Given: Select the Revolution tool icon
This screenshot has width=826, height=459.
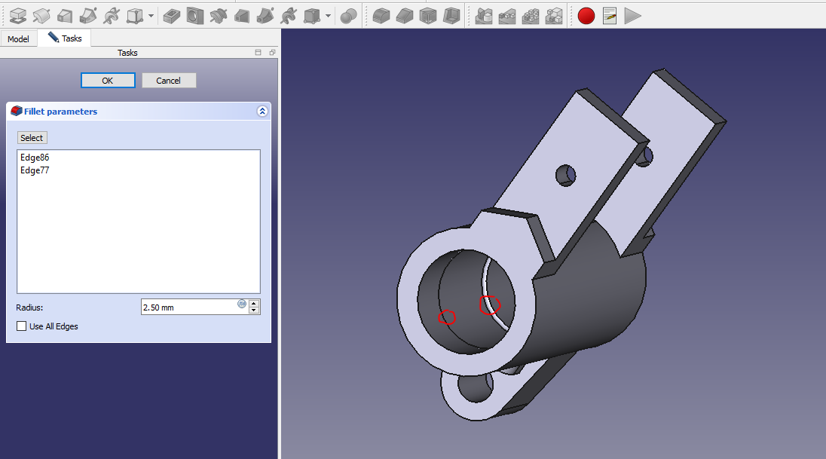Looking at the screenshot, I should coord(41,15).
